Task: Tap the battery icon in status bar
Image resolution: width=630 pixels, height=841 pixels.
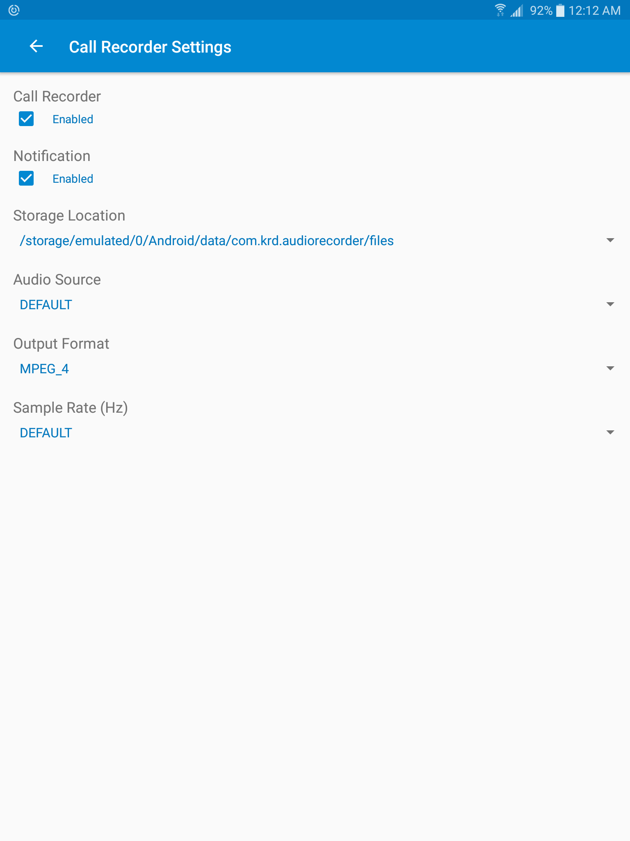Action: pyautogui.click(x=560, y=10)
